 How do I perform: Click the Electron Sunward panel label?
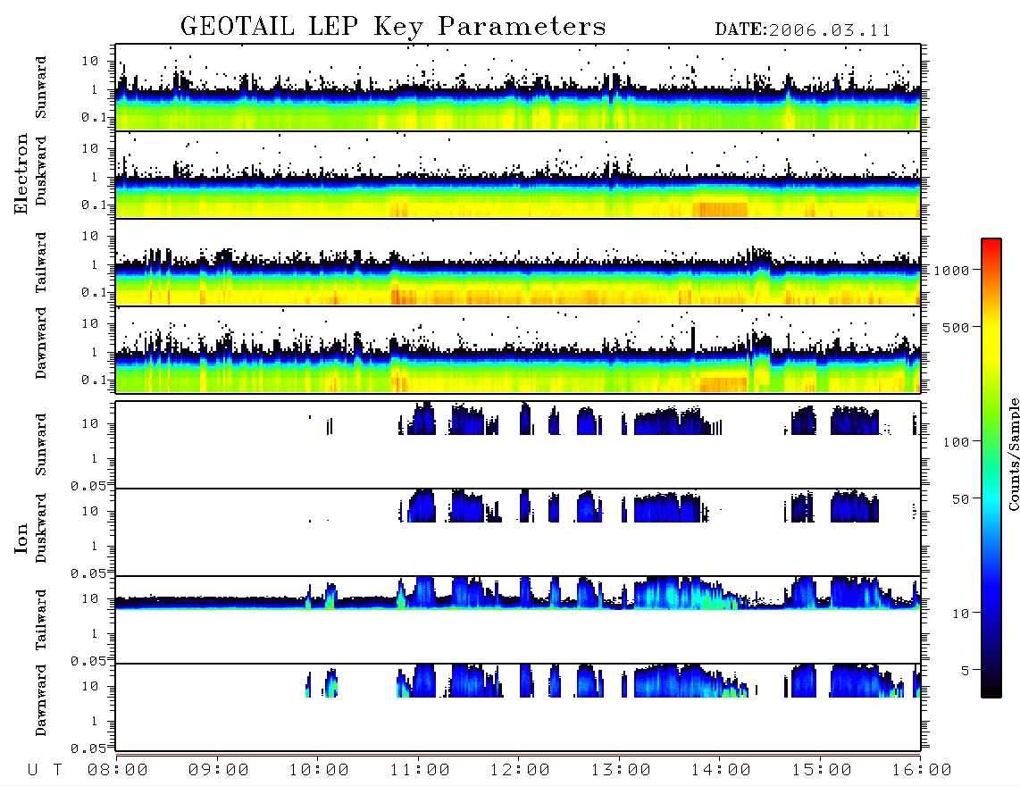coord(41,88)
